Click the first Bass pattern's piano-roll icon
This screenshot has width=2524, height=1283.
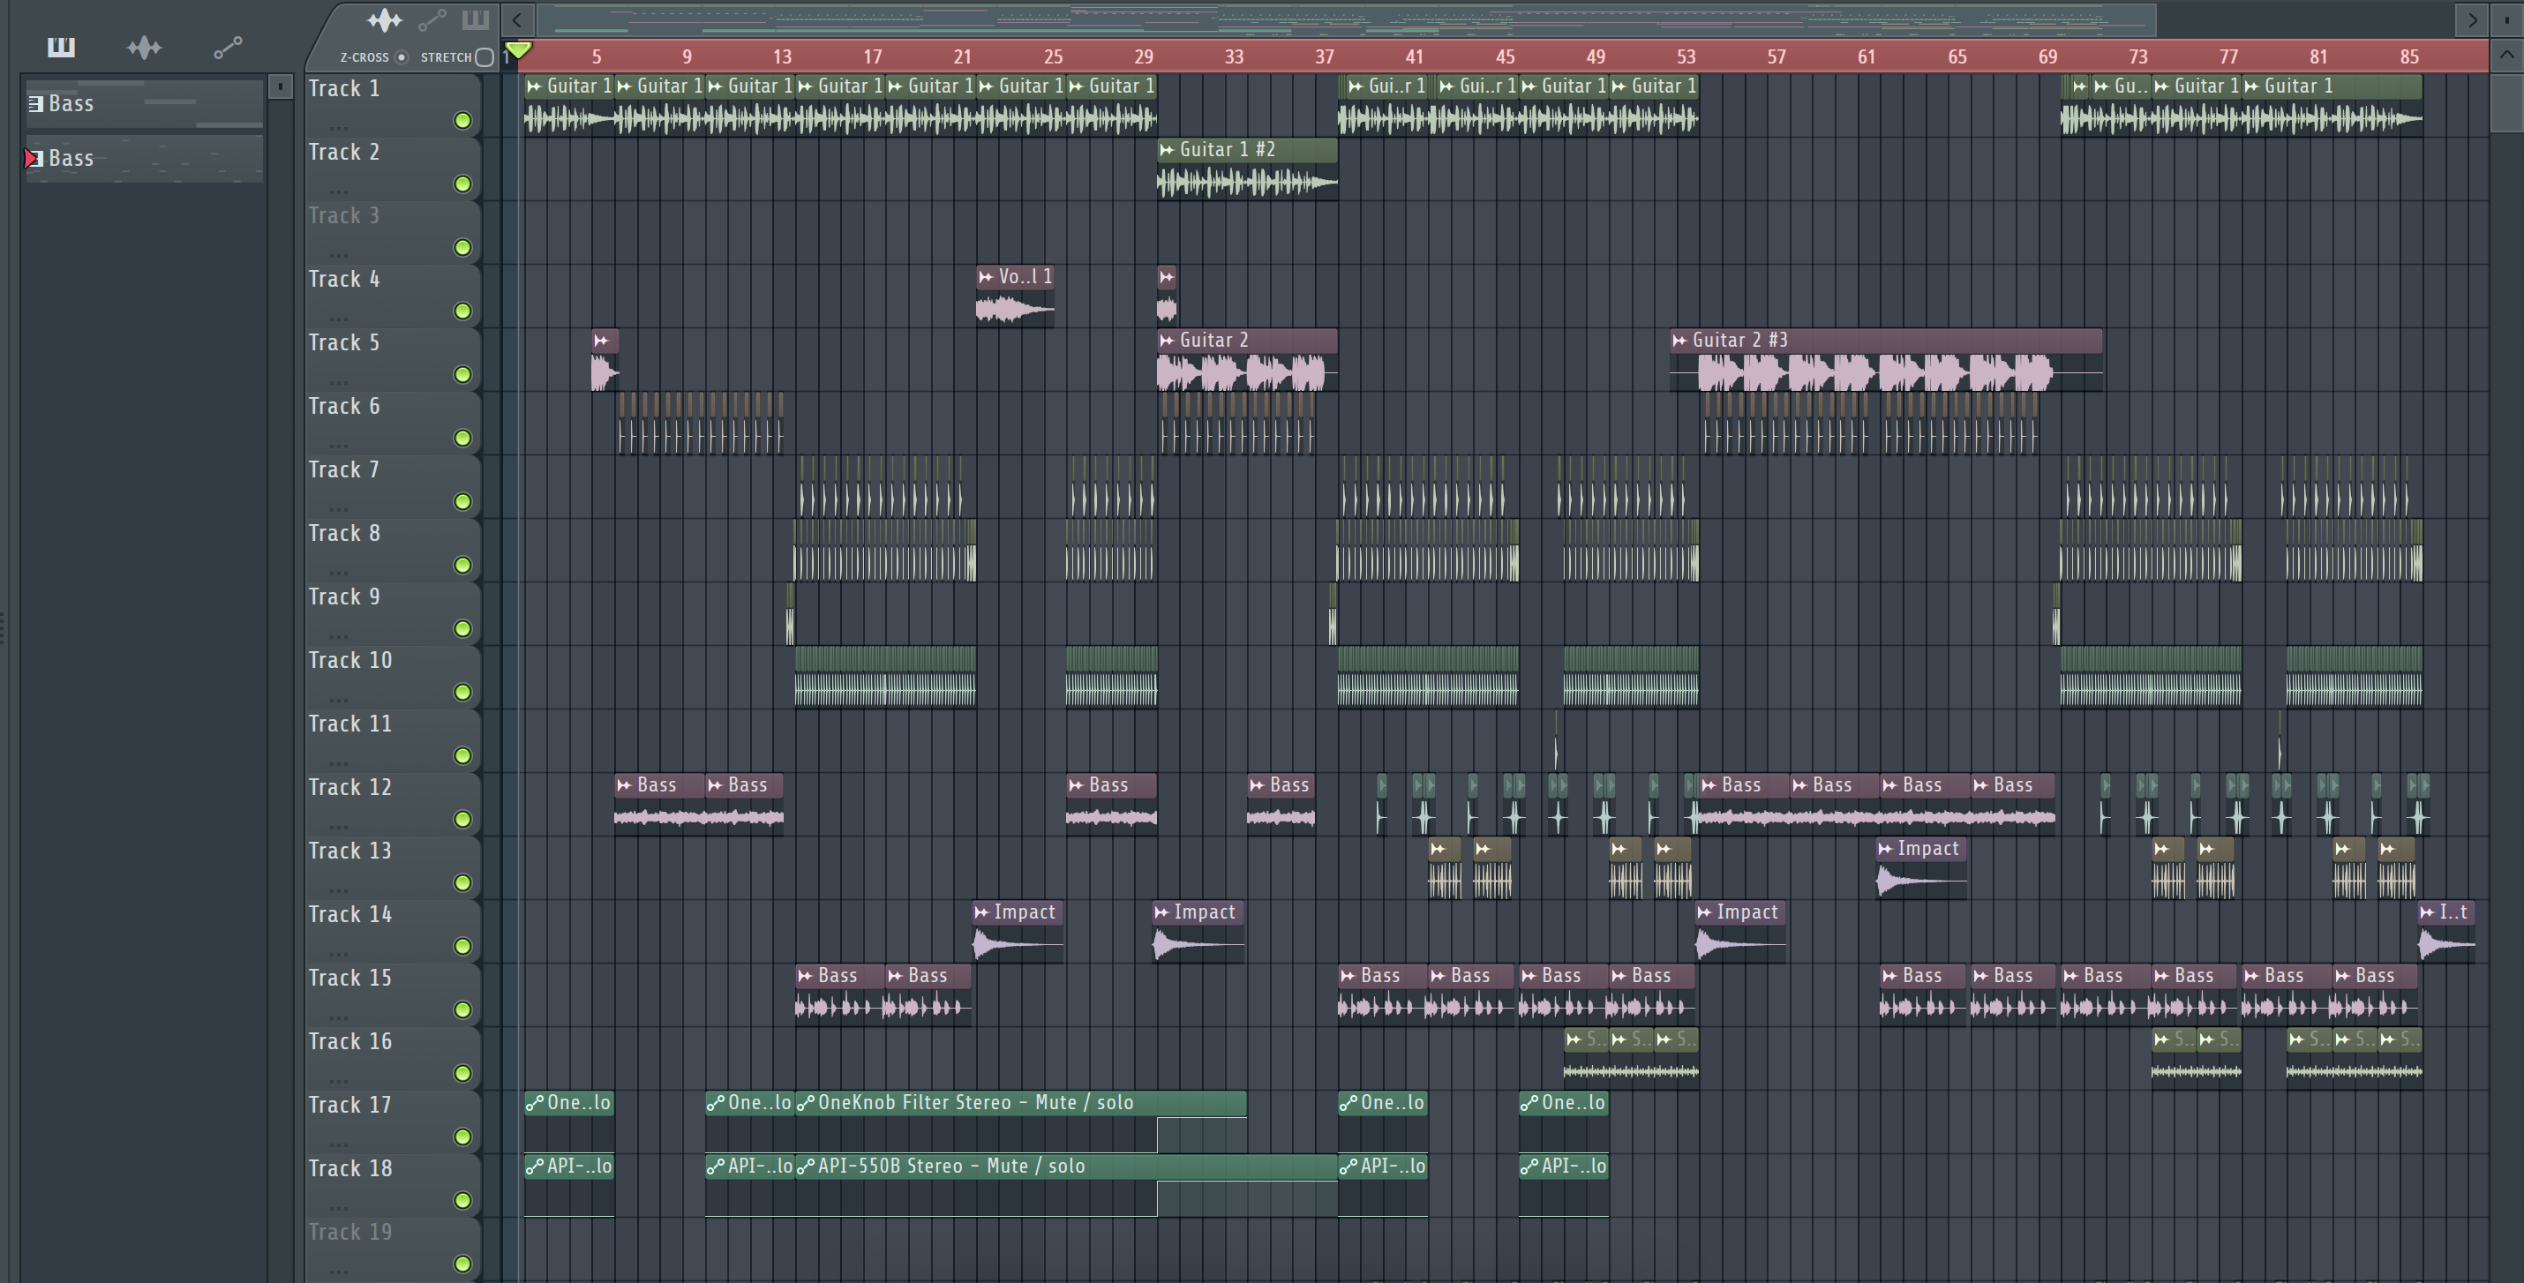tap(36, 103)
